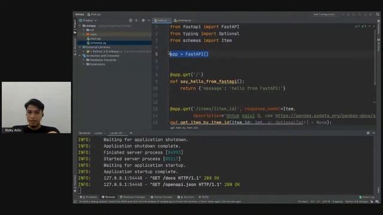
Task: Open the Python Console tool window
Action: [162, 197]
